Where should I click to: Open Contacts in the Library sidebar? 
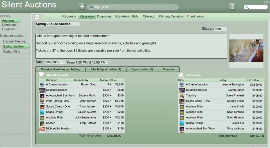(x=8, y=29)
